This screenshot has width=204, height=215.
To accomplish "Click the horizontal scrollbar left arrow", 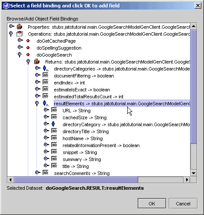I will coord(10,180).
